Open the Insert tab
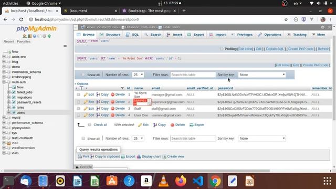 pyautogui.click(x=174, y=35)
